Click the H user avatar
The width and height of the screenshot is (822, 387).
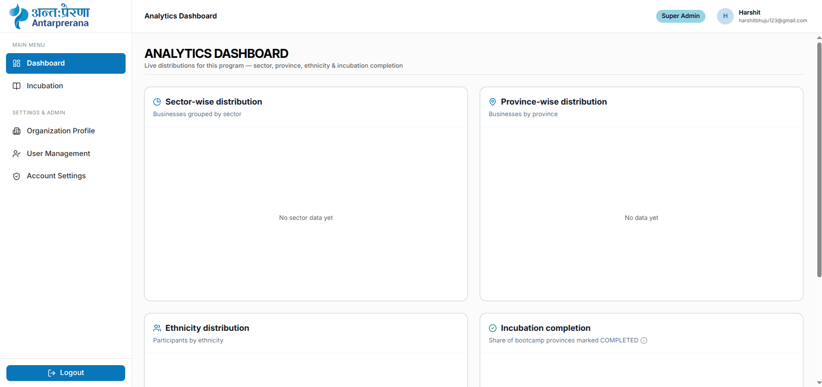point(725,16)
